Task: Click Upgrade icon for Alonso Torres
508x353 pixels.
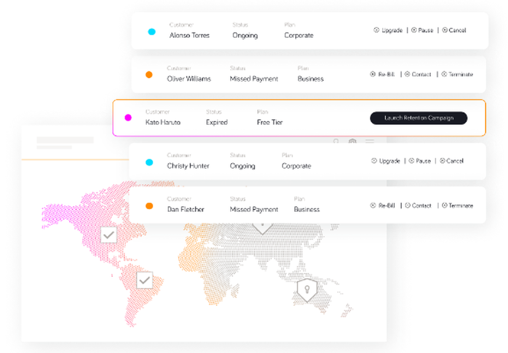Action: (376, 30)
